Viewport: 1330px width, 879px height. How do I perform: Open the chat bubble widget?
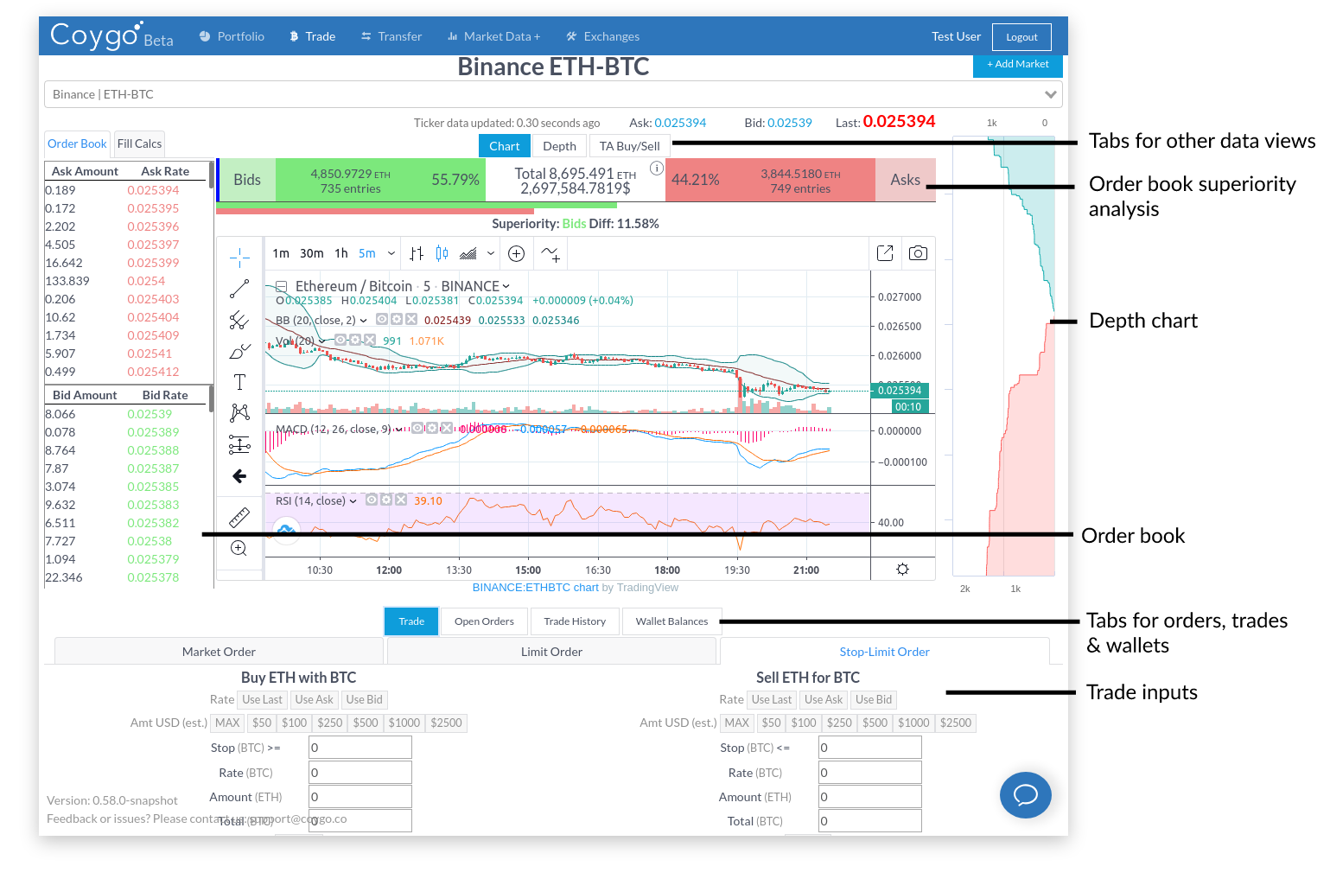[x=1026, y=794]
